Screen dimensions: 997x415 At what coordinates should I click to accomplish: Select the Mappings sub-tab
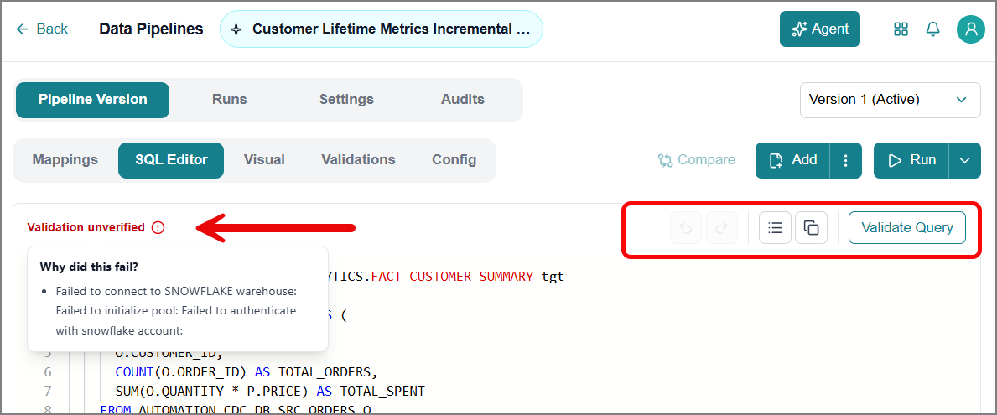pos(65,160)
